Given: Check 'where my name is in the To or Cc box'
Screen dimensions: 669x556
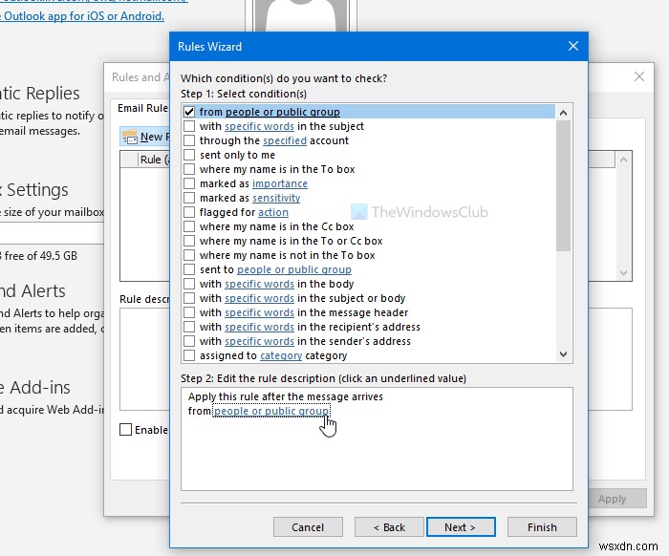Looking at the screenshot, I should [x=189, y=241].
